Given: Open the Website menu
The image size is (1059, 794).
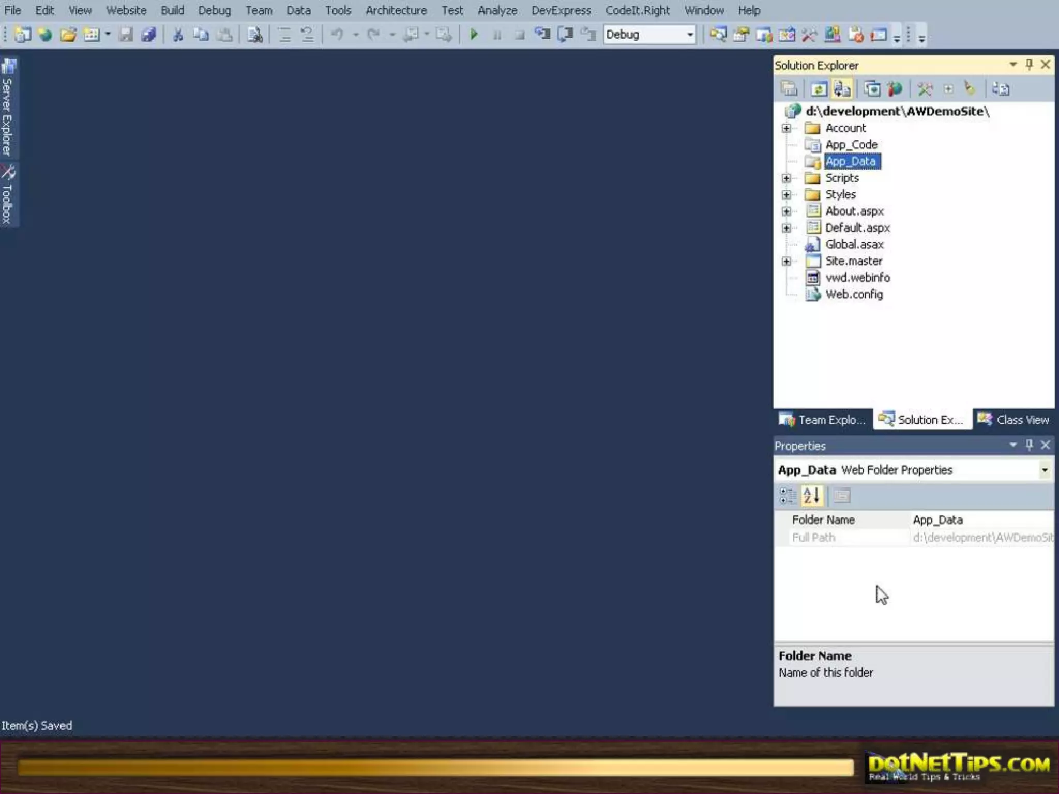Looking at the screenshot, I should click(126, 10).
